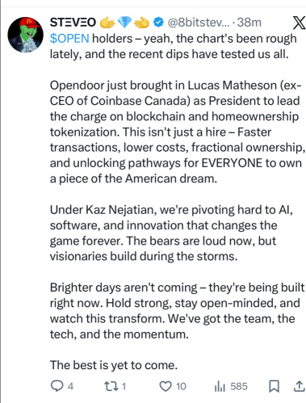This screenshot has height=403, width=306.
Task: Click the view count 585
Action: click(239, 387)
